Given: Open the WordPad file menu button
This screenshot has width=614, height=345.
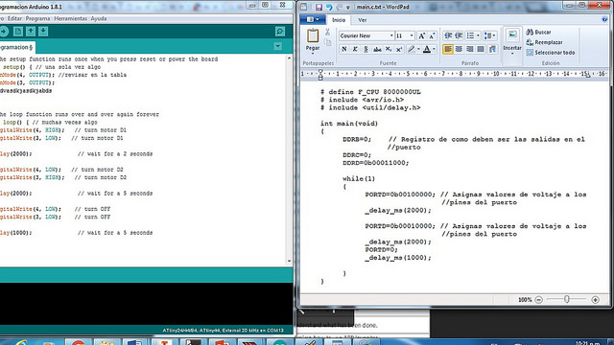Looking at the screenshot, I should (313, 19).
